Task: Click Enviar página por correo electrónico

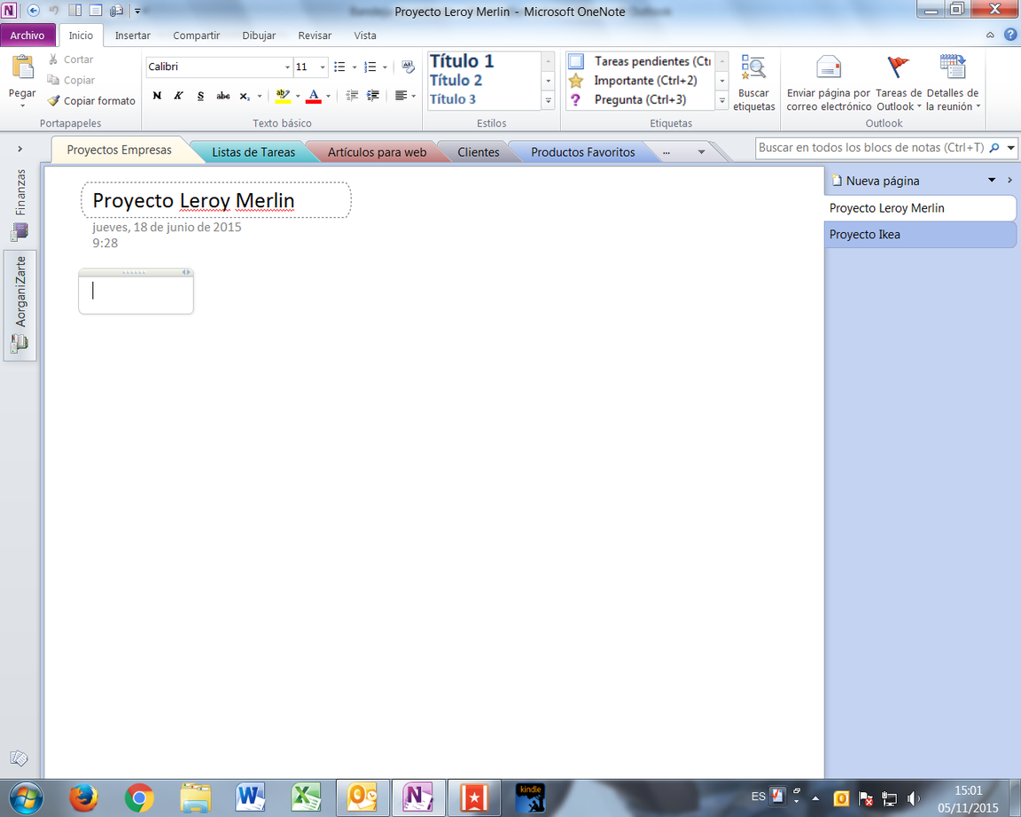Action: [829, 80]
